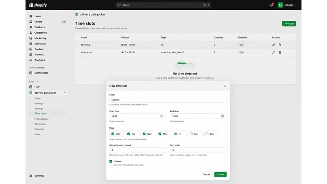The image size is (327, 184).
Task: Click the Capacity max orders field
Action: click(137, 150)
